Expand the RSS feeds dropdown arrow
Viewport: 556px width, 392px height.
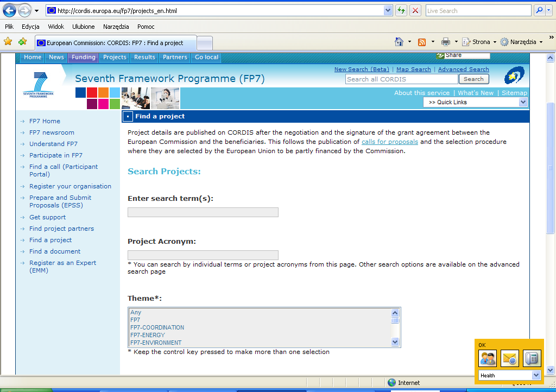coord(433,42)
